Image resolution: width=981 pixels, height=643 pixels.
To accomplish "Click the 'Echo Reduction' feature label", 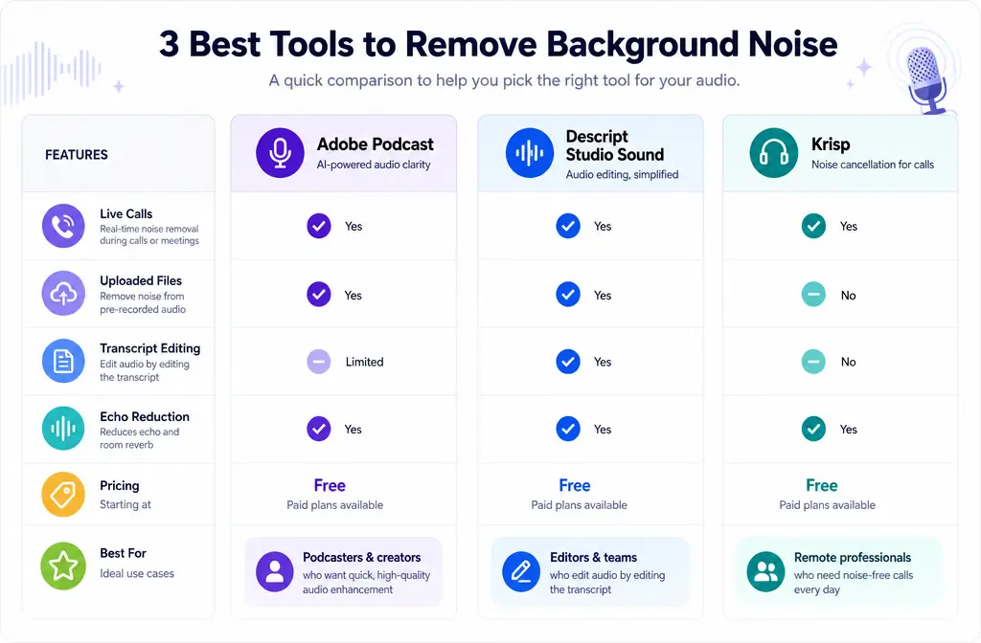I will [x=145, y=417].
